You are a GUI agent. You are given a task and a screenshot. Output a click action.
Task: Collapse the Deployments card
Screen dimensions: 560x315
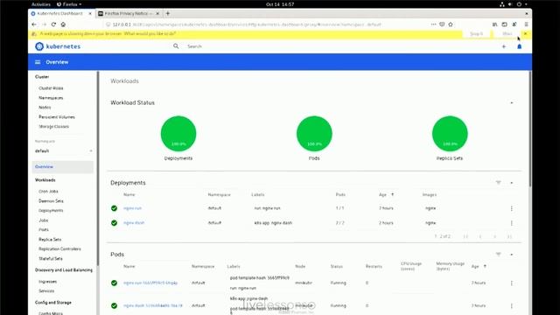511,183
